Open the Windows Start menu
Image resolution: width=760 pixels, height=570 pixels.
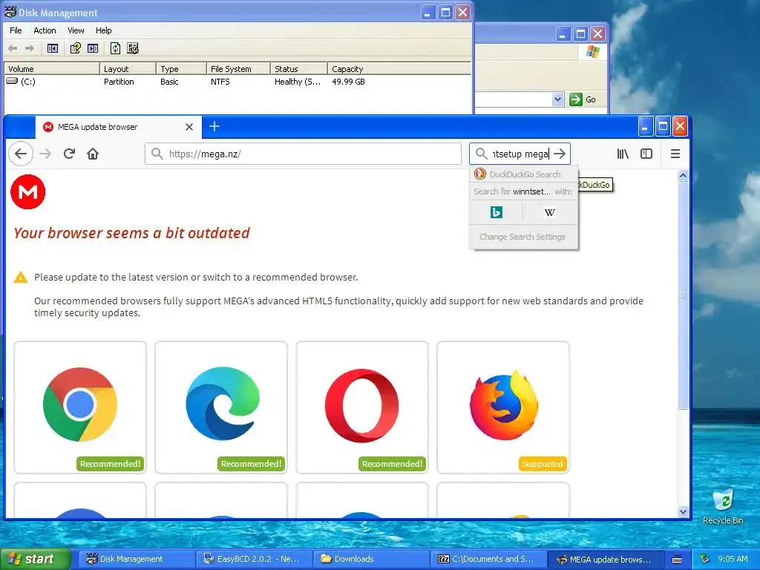tap(35, 559)
